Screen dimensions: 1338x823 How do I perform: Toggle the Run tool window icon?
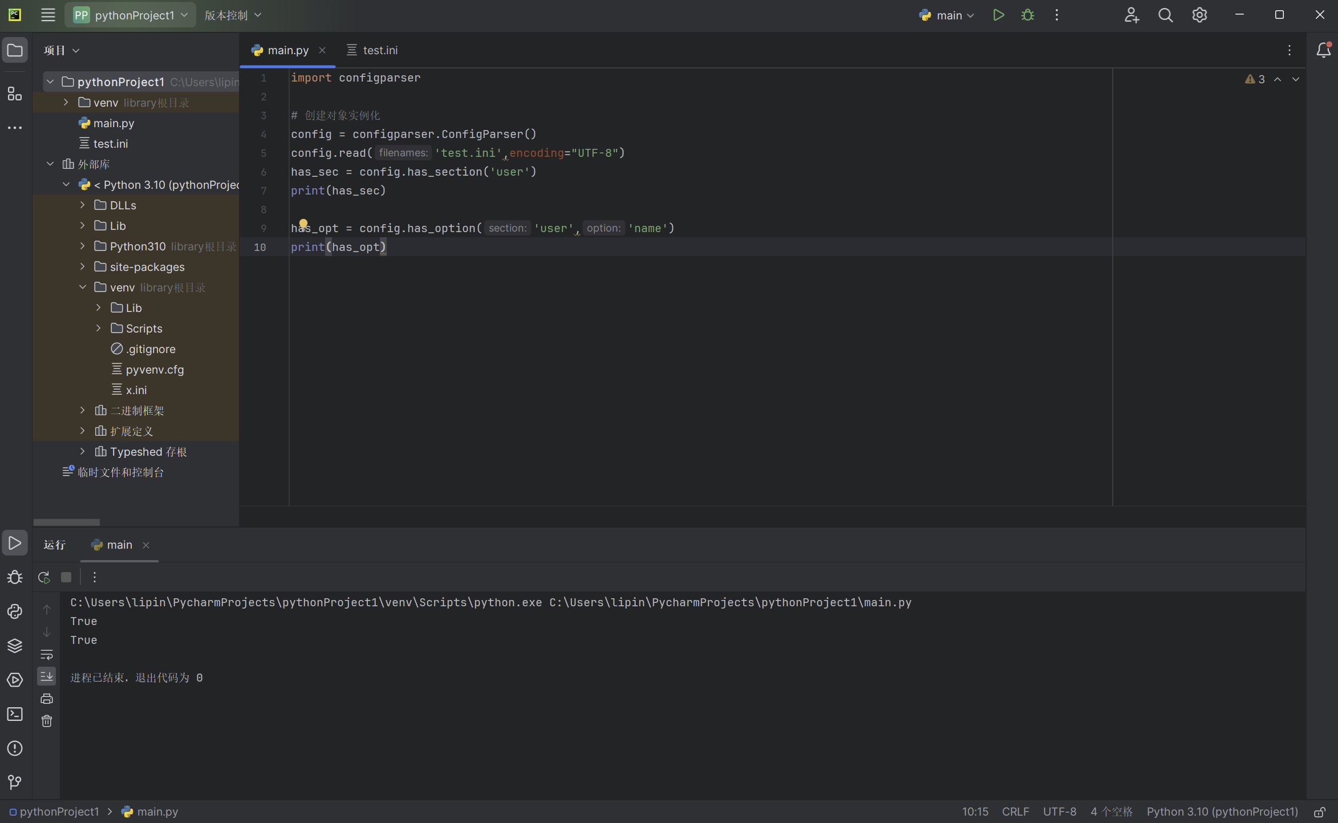15,543
